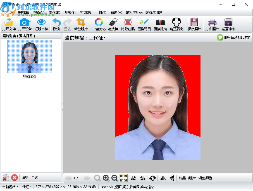Image resolution: width=253 pixels, height=191 pixels.
Task: Open the Change Clothes (更换服装) tool
Action: pyautogui.click(x=160, y=24)
